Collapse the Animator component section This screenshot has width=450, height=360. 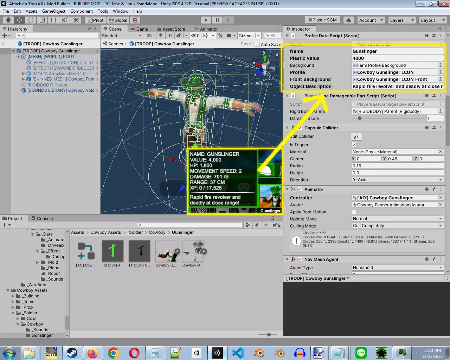[x=287, y=189]
